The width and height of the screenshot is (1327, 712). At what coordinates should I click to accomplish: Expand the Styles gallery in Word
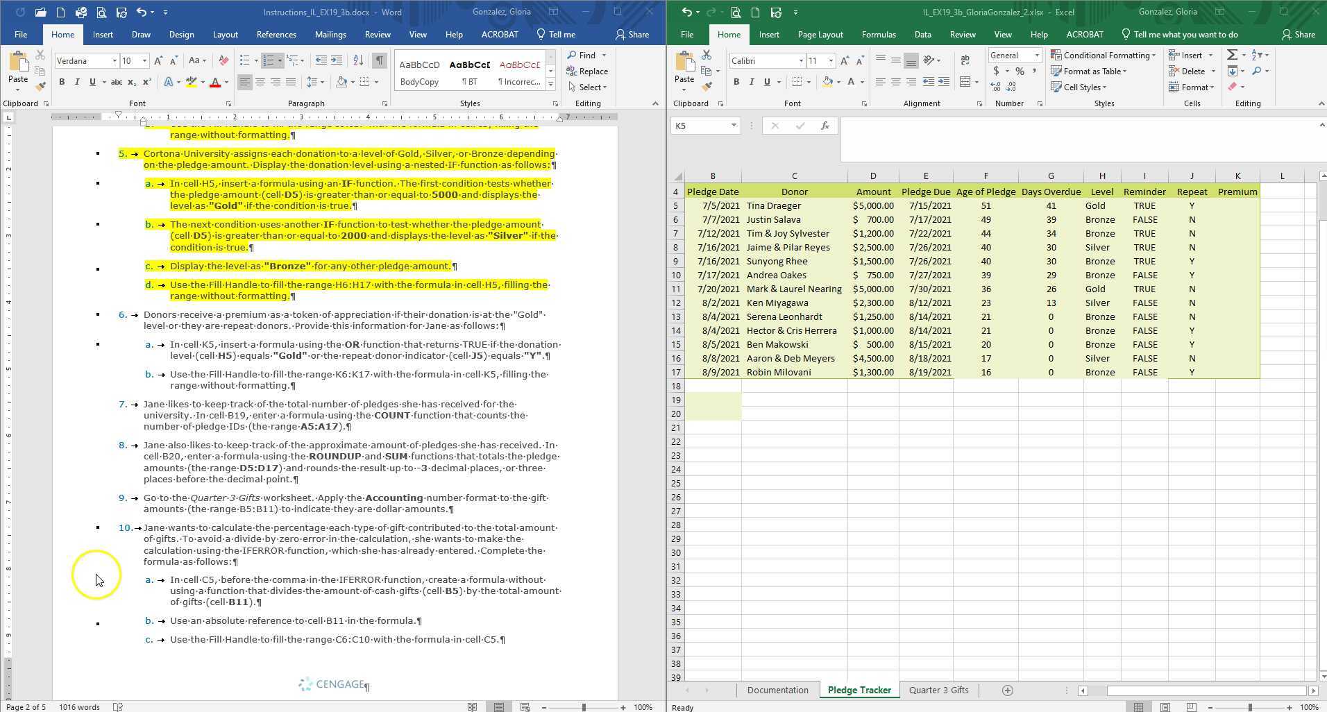point(550,85)
